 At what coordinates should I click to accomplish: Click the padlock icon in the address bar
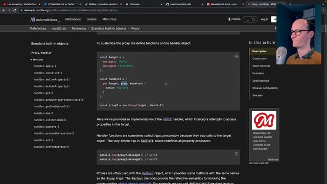[21, 10]
